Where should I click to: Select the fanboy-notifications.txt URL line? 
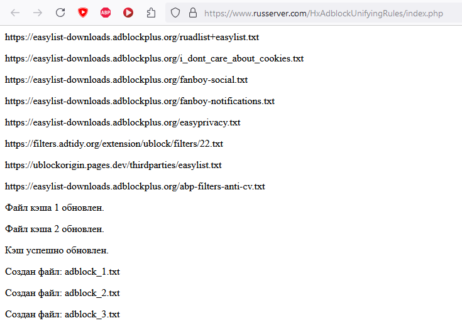pyautogui.click(x=140, y=101)
